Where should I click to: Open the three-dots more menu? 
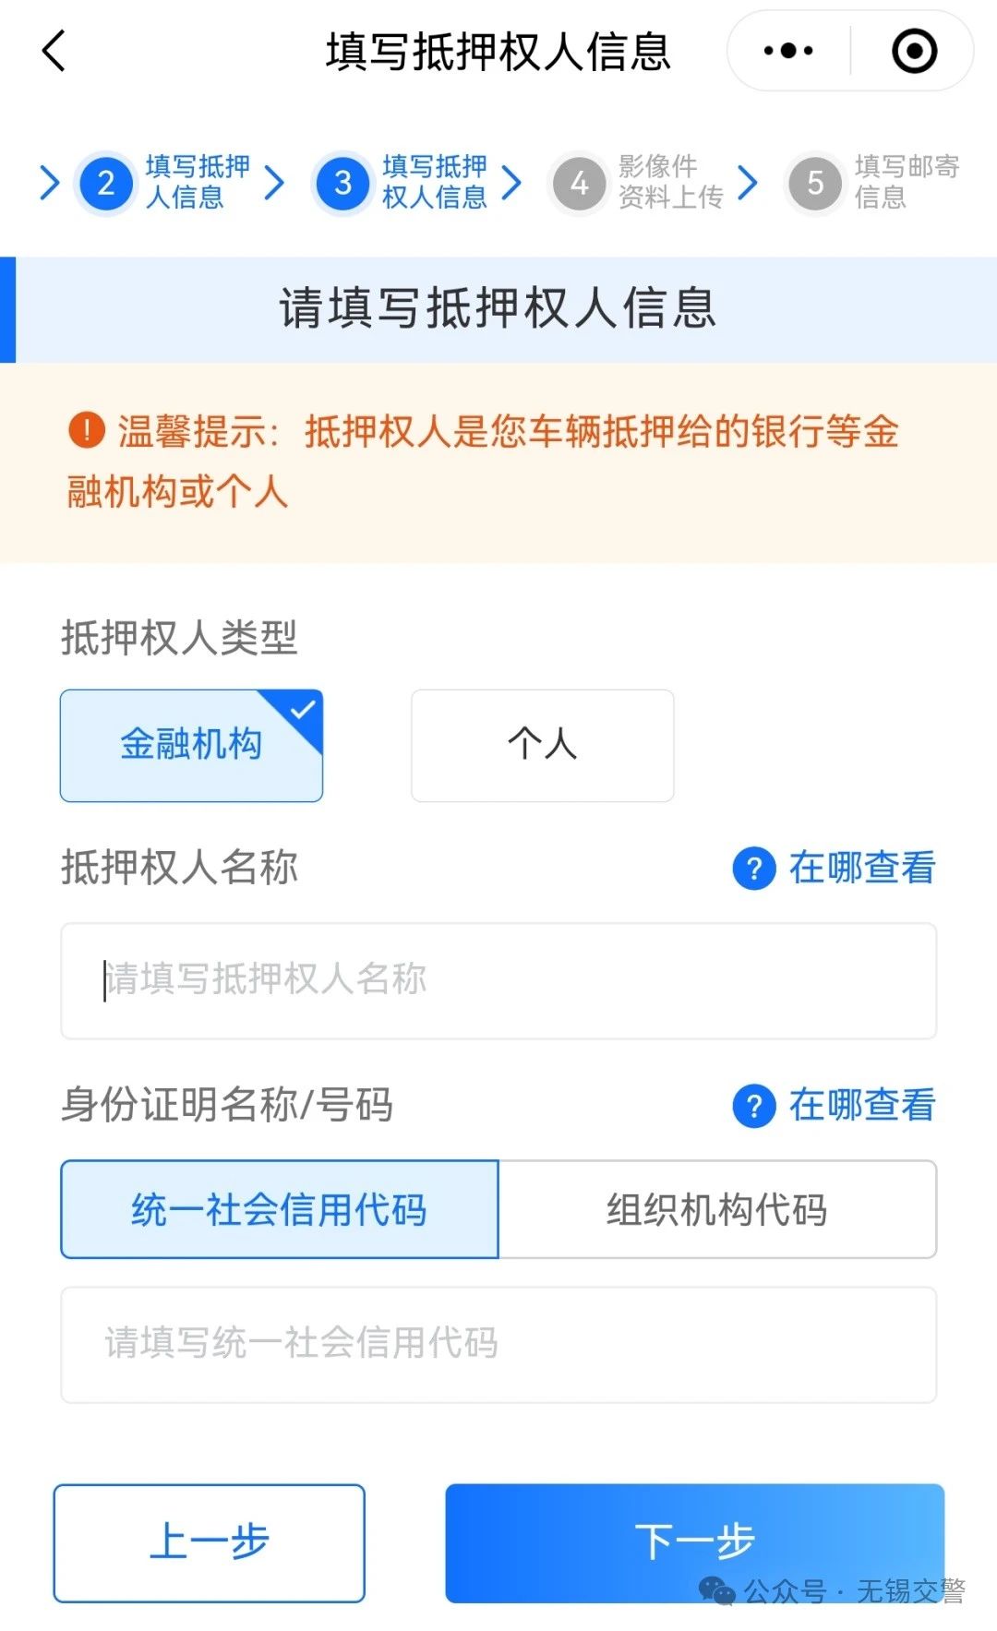tap(788, 51)
